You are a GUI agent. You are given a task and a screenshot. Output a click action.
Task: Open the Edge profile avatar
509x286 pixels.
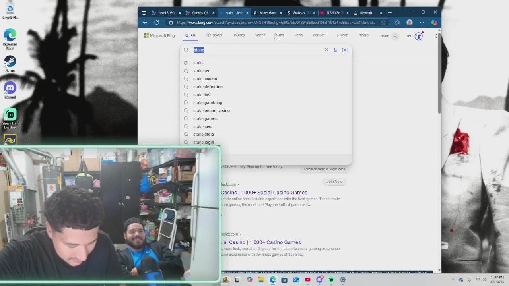(x=410, y=23)
